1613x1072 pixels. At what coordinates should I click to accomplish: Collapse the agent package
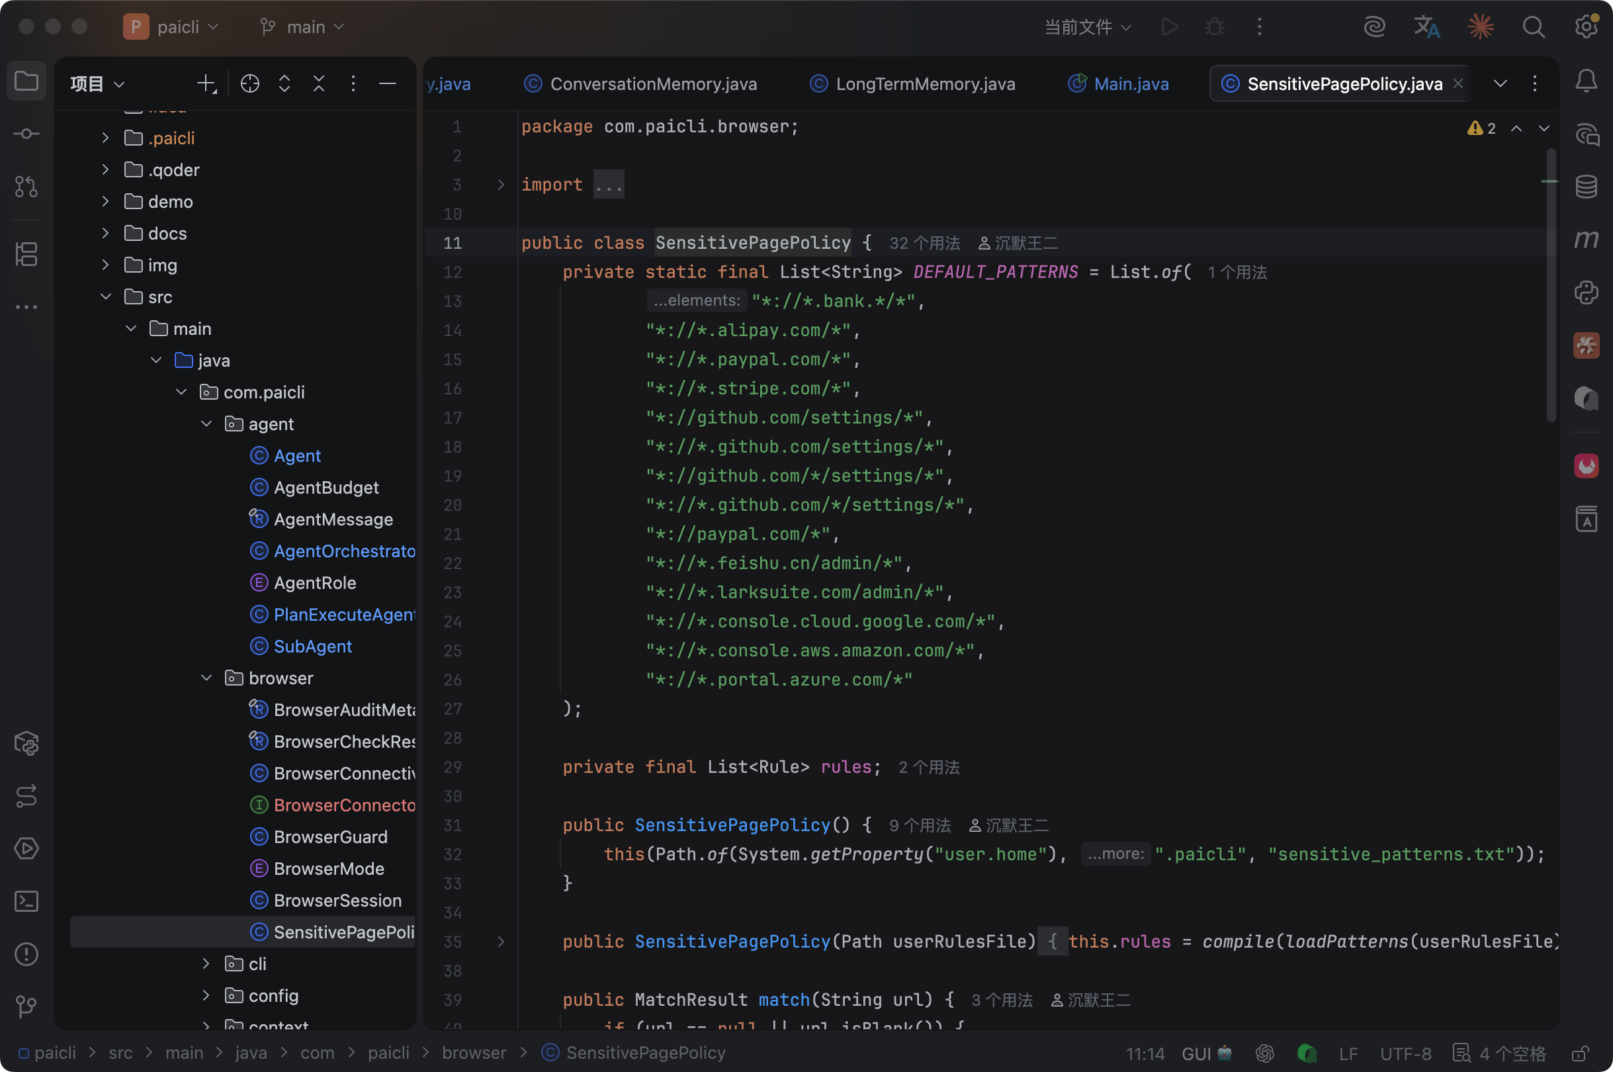(x=206, y=424)
